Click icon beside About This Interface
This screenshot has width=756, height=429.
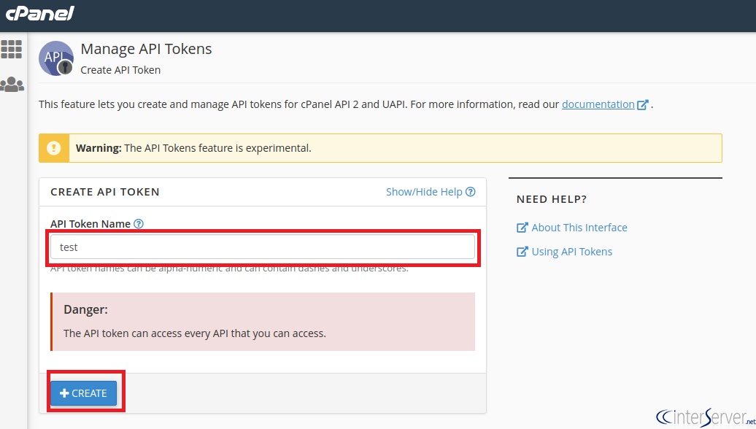[522, 228]
